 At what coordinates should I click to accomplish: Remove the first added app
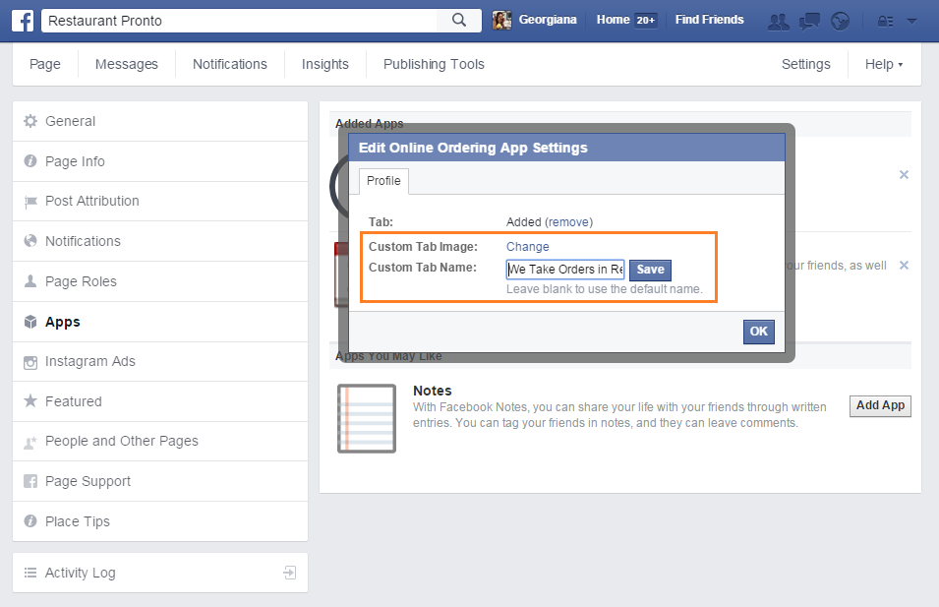click(904, 174)
